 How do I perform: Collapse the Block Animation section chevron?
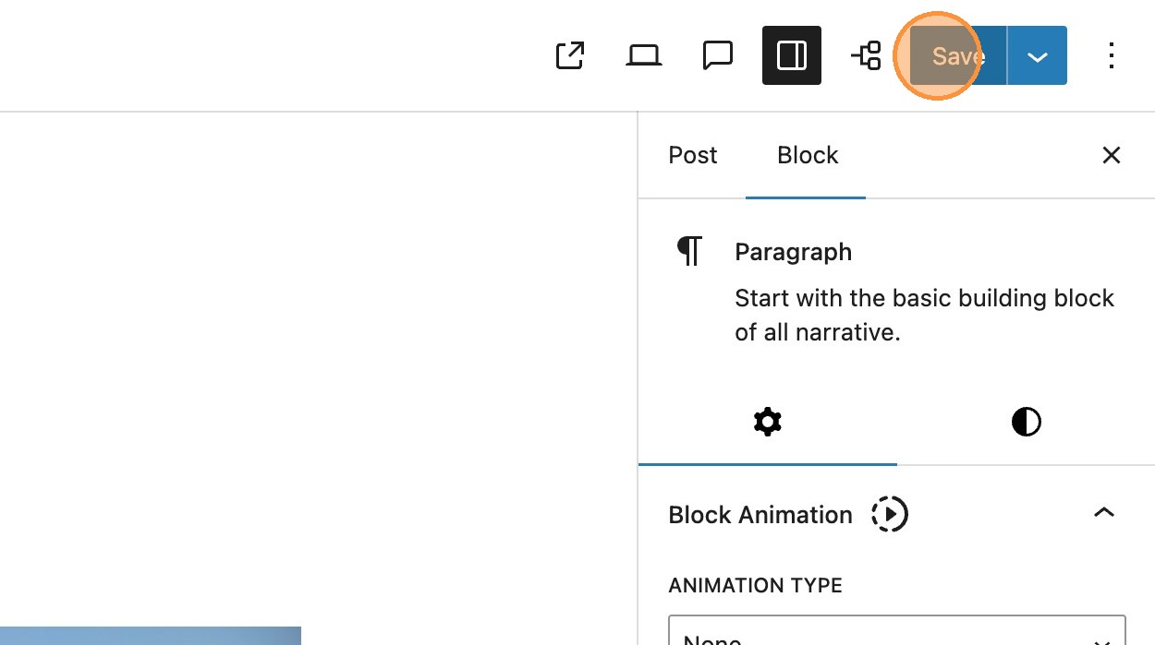tap(1103, 513)
